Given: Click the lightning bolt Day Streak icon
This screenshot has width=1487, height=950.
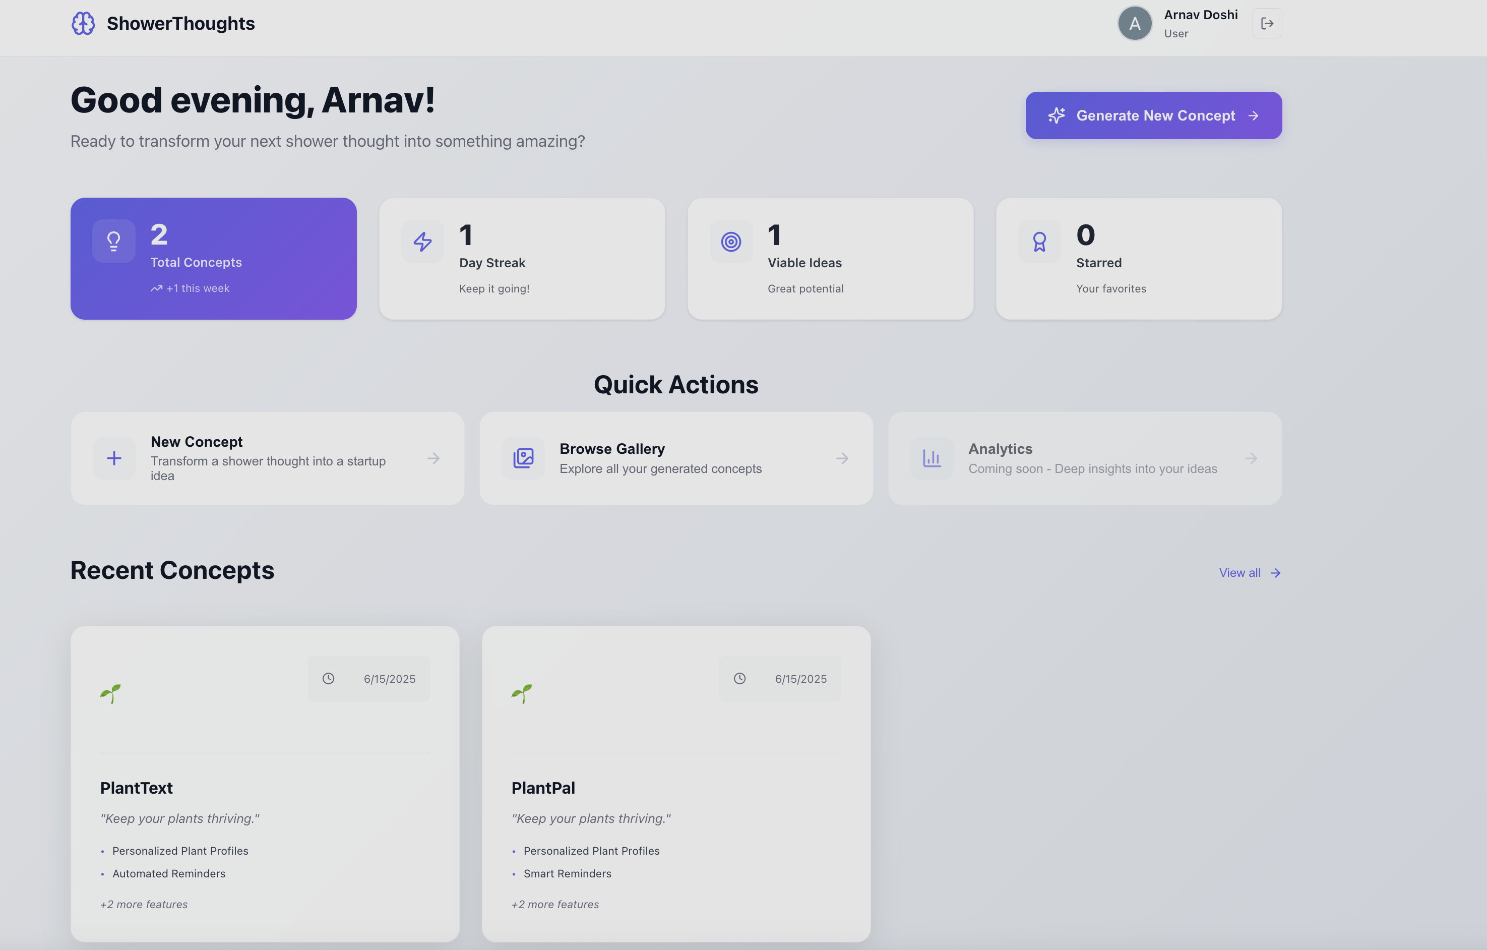Looking at the screenshot, I should pyautogui.click(x=422, y=242).
